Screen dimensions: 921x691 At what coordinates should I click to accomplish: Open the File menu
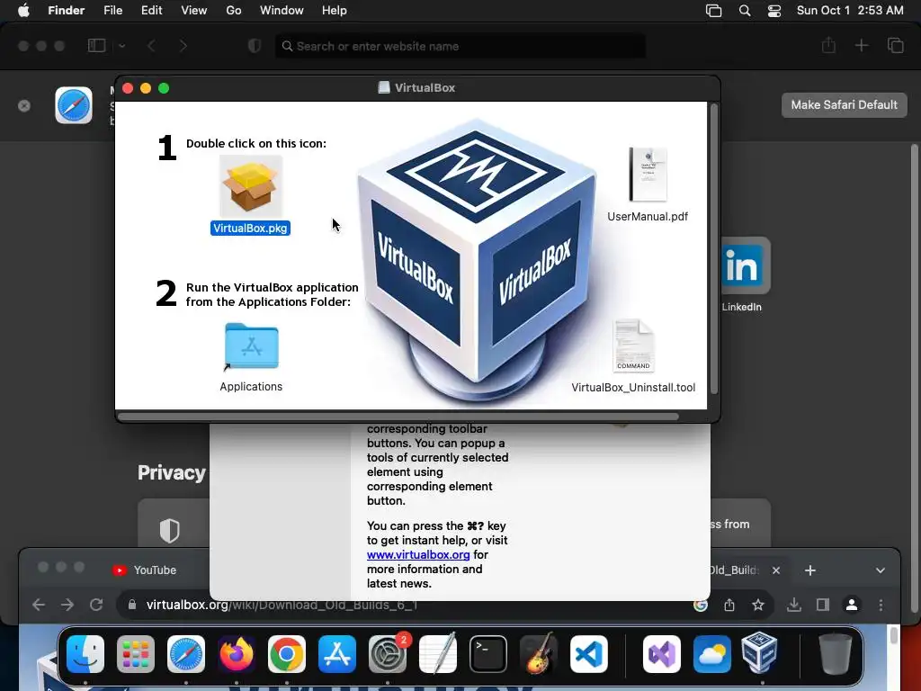[x=112, y=11]
